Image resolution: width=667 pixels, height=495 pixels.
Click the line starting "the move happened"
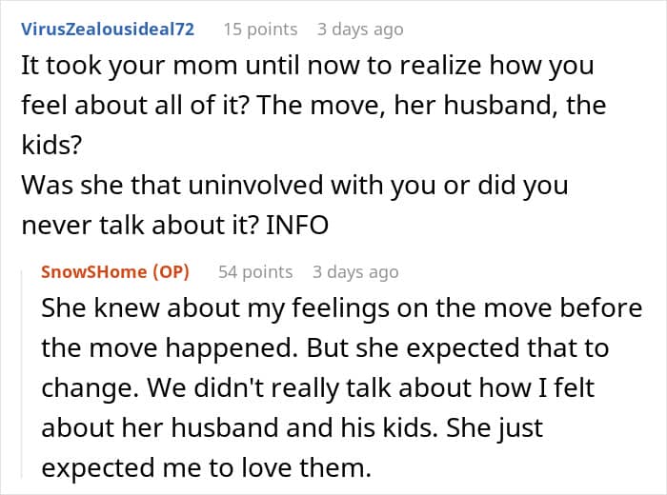click(325, 347)
